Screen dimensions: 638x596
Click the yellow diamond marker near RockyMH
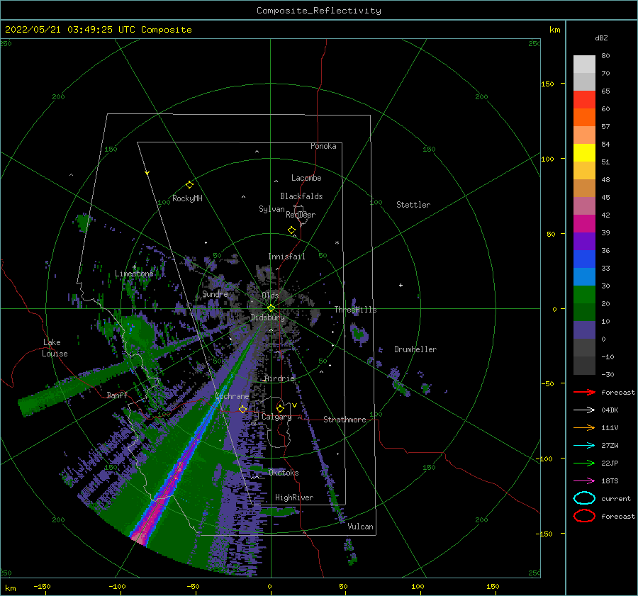189,185
